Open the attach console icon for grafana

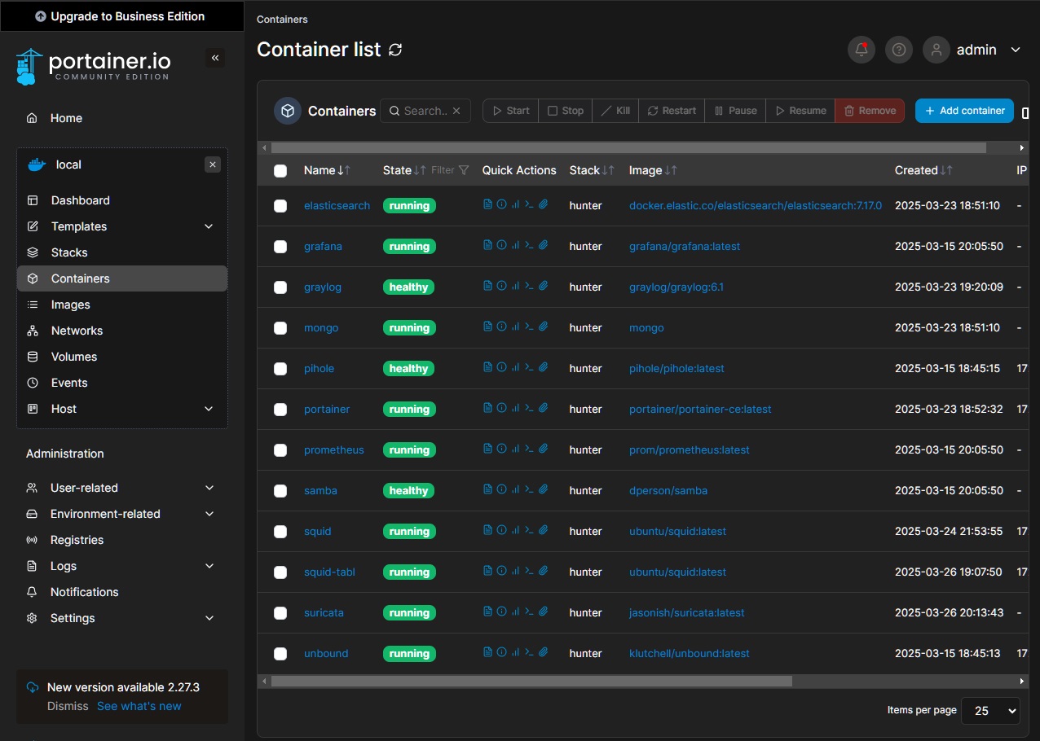coord(544,245)
